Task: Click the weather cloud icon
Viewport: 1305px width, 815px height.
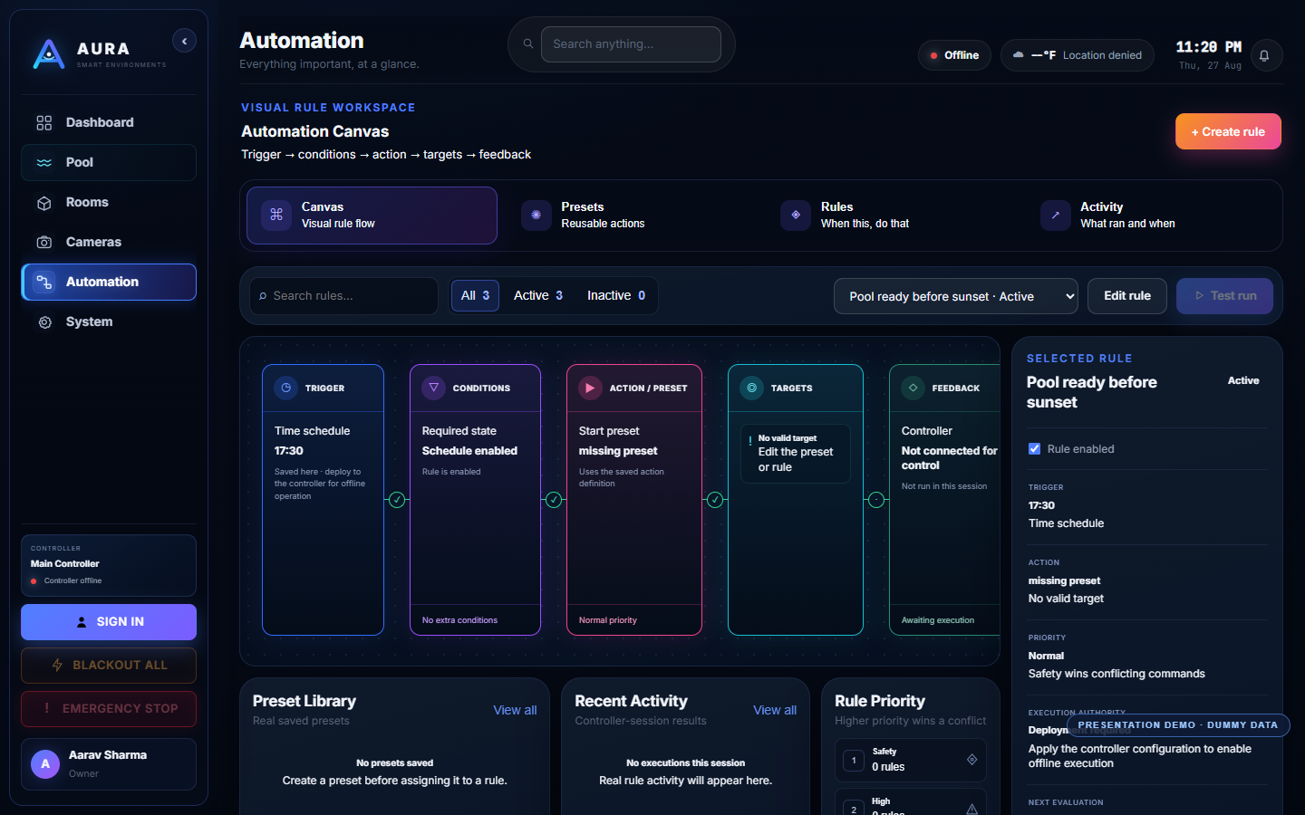Action: [1019, 55]
